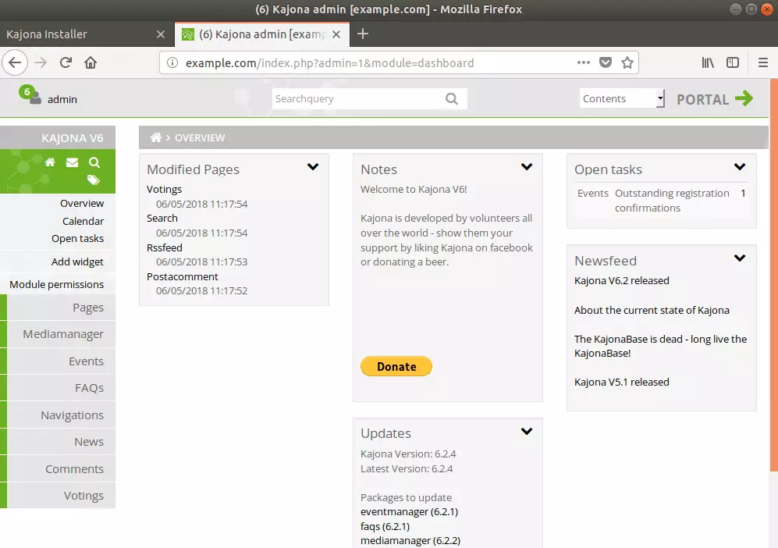This screenshot has height=548, width=778.
Task: Expand Open tasks widget menu chevron
Action: (x=739, y=167)
